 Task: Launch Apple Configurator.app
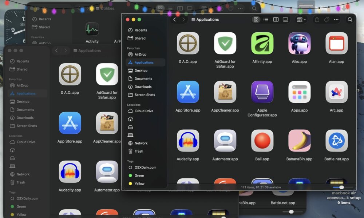pyautogui.click(x=262, y=92)
